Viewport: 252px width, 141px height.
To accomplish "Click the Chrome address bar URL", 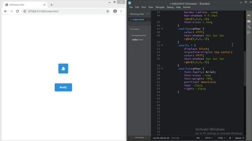I will point(43,11).
